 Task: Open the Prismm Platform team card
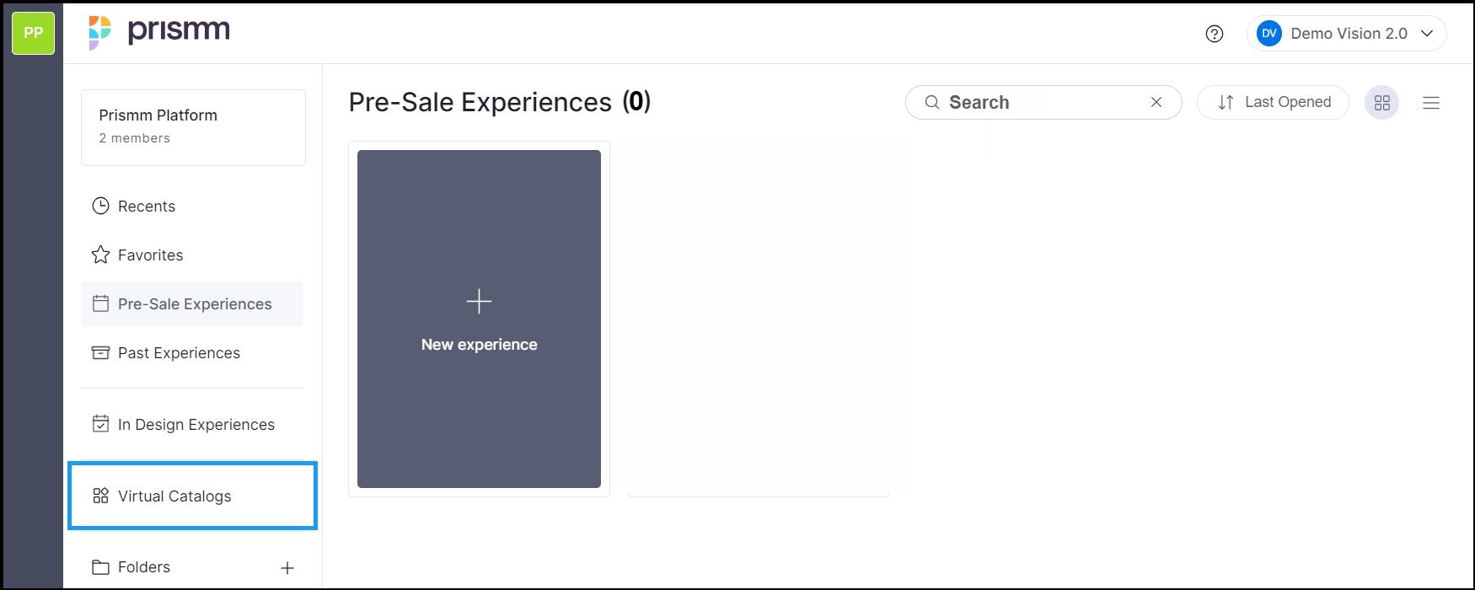coord(193,127)
